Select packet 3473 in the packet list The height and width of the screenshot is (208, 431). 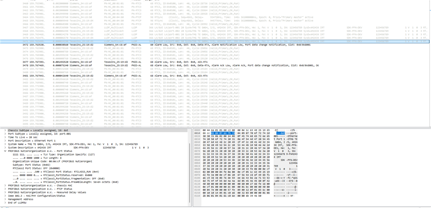coord(215,48)
